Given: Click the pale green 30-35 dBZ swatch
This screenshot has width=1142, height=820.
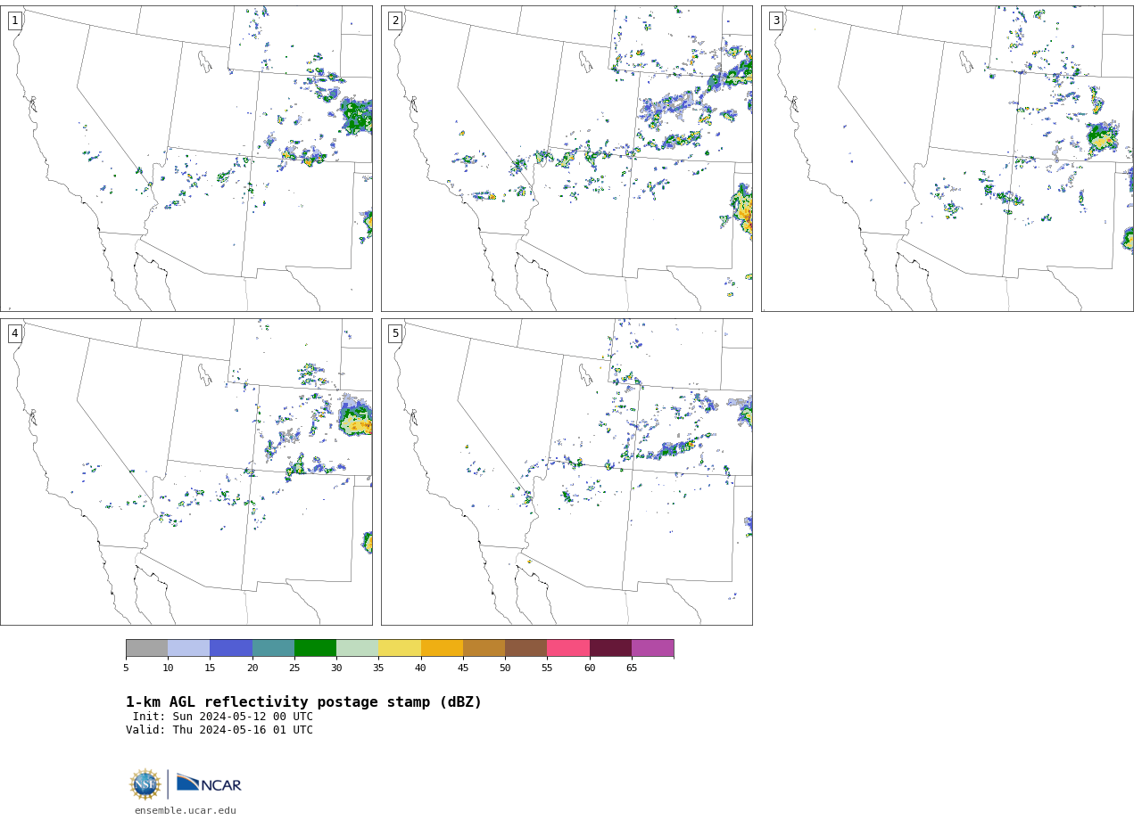Looking at the screenshot, I should (357, 648).
